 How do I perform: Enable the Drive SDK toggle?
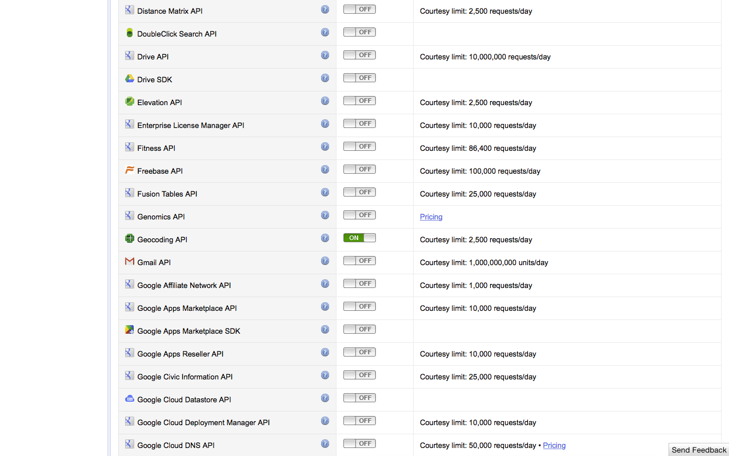tap(359, 78)
